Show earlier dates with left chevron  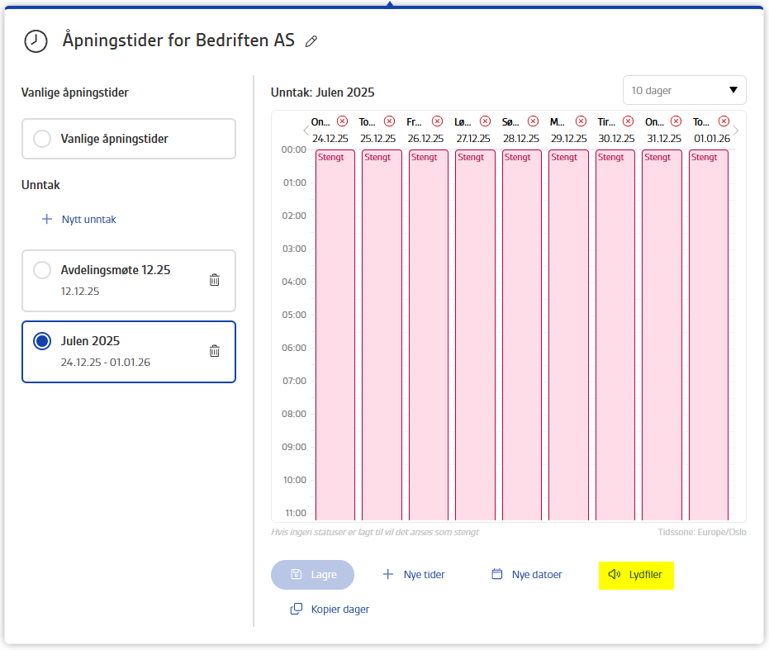click(306, 130)
